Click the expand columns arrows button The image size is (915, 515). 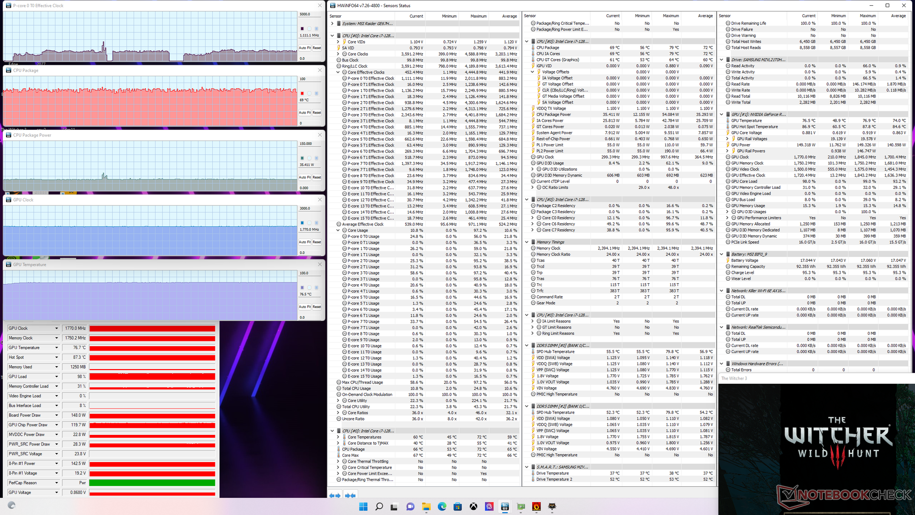pyautogui.click(x=335, y=495)
